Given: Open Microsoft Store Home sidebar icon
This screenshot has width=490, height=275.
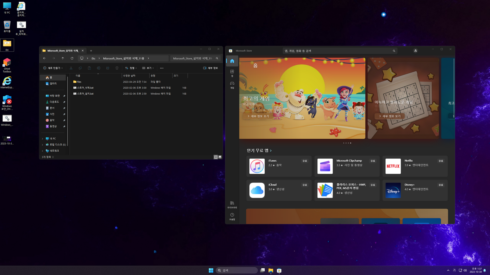Looking at the screenshot, I should [232, 61].
